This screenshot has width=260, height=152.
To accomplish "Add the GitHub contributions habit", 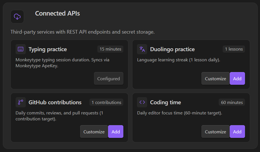I will pos(116,132).
